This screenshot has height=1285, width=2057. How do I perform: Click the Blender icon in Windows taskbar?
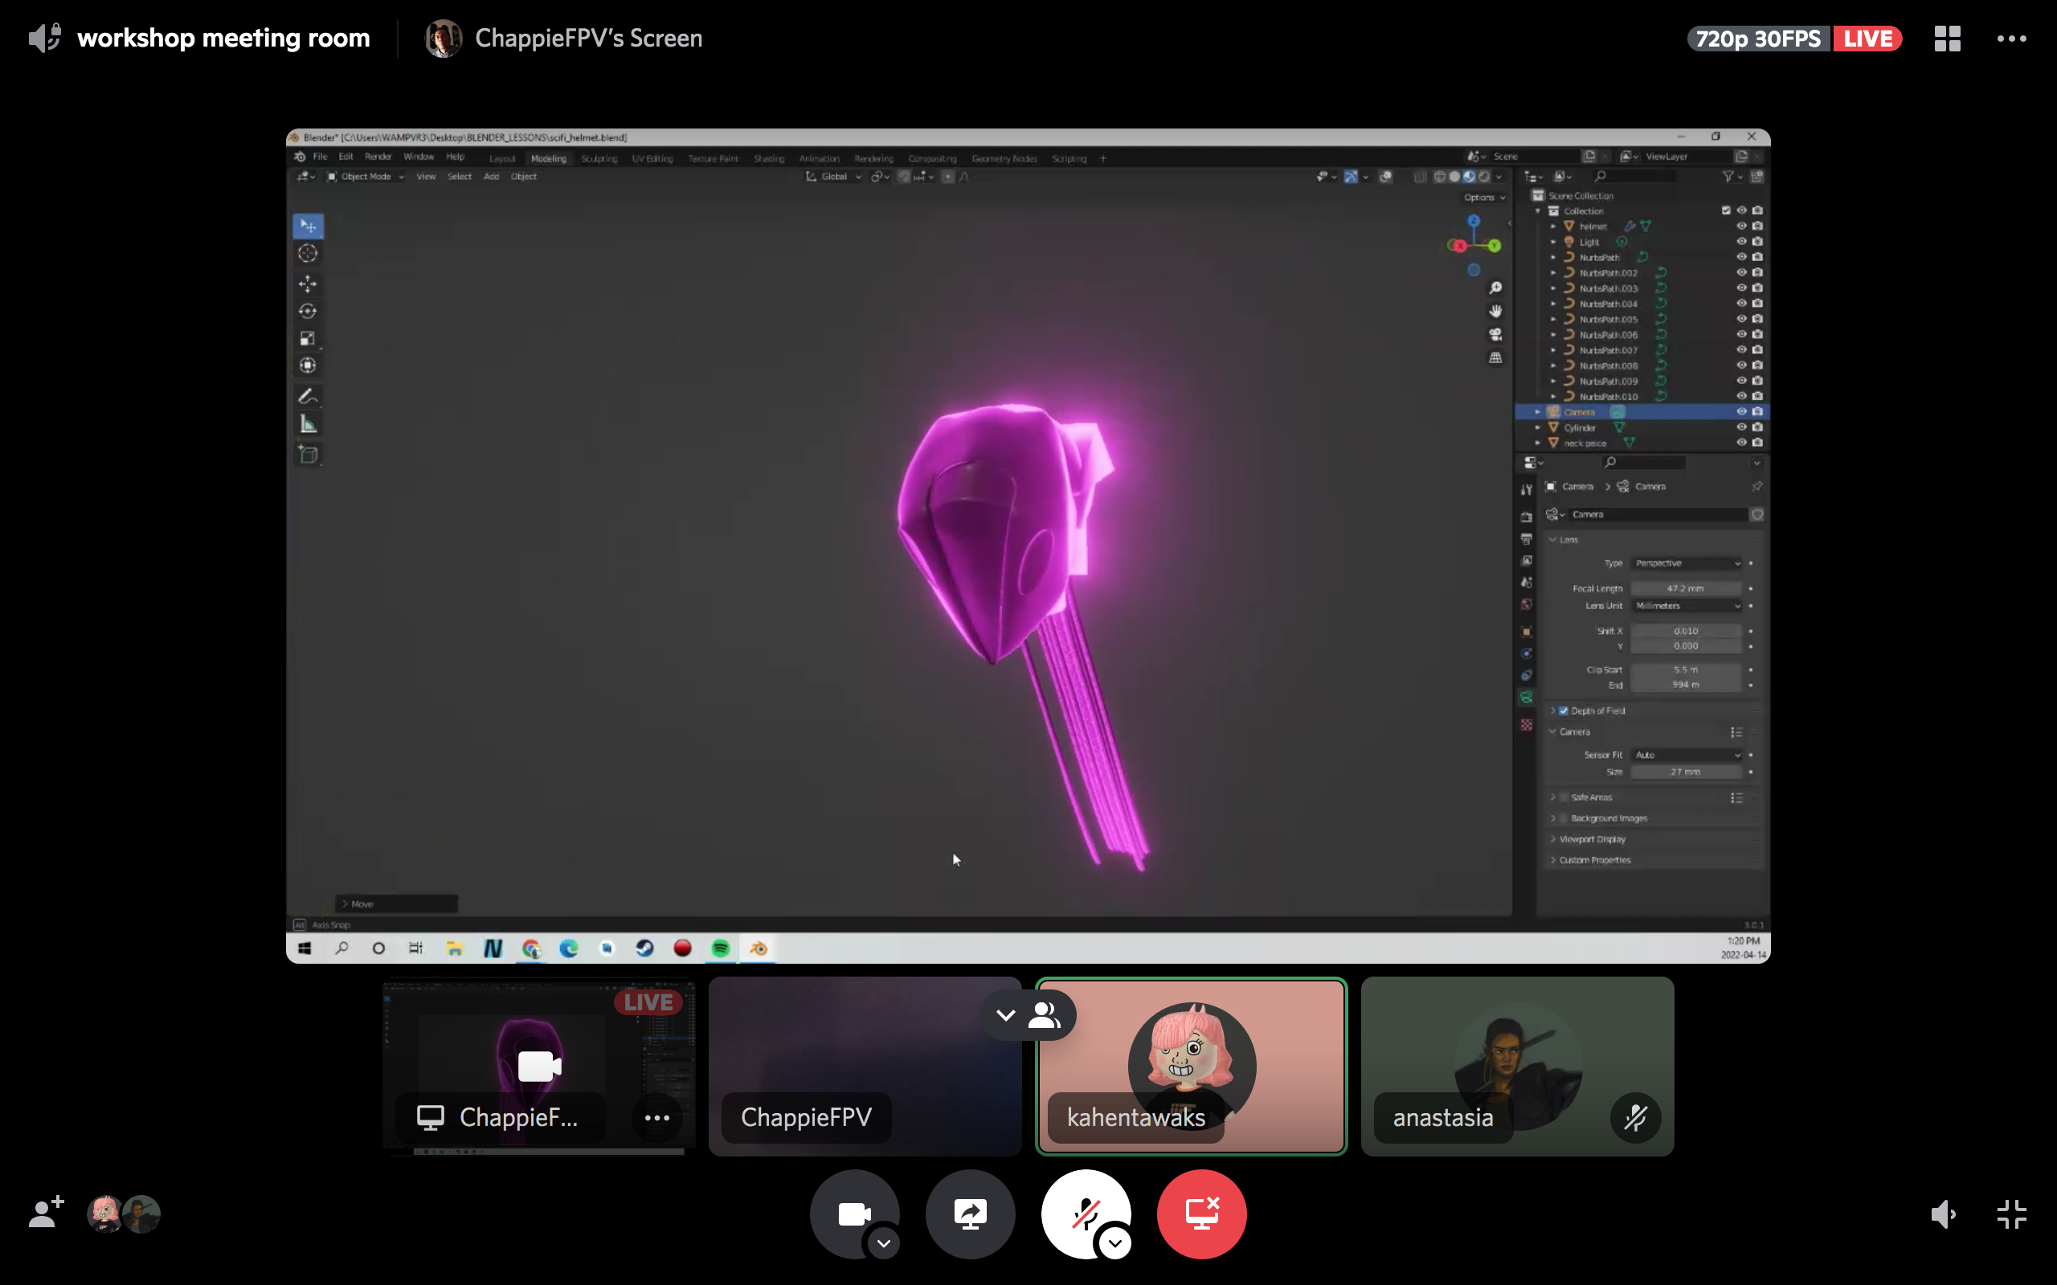759,948
